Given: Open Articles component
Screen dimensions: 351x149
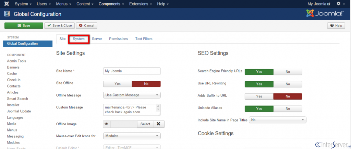Looking at the screenshot, I should tap(13, 92).
